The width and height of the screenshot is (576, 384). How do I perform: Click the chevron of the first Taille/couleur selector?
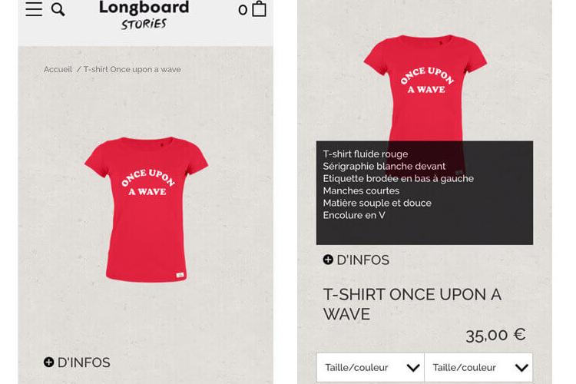pos(413,367)
